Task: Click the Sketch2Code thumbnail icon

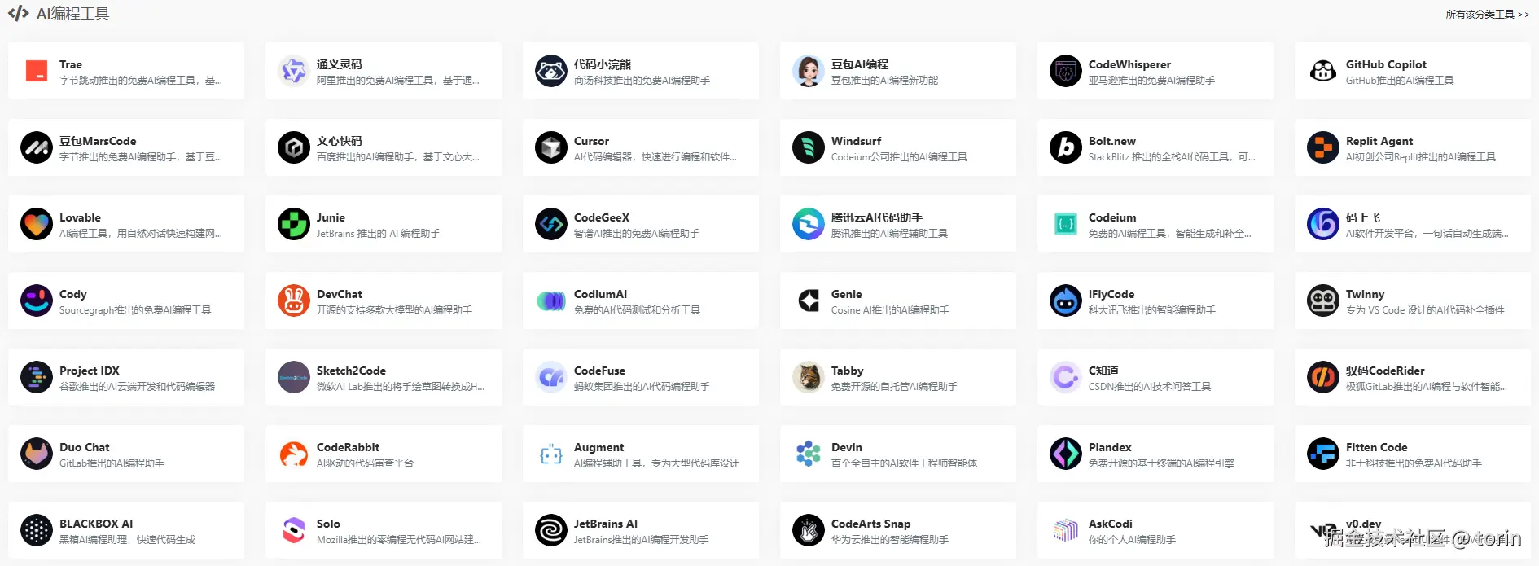Action: click(294, 378)
